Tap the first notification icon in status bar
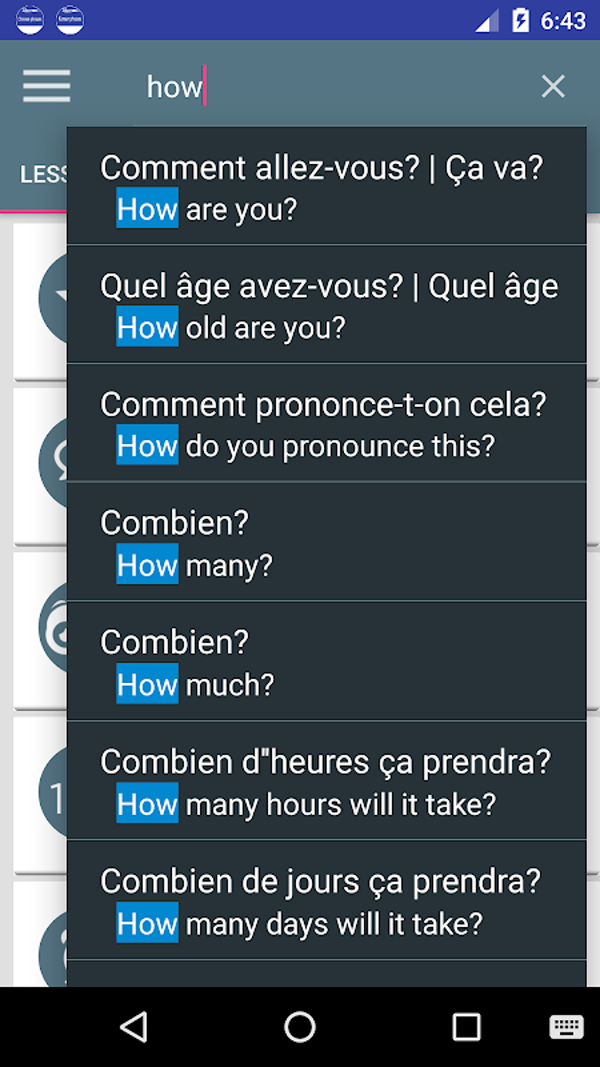The height and width of the screenshot is (1067, 600). 29,20
